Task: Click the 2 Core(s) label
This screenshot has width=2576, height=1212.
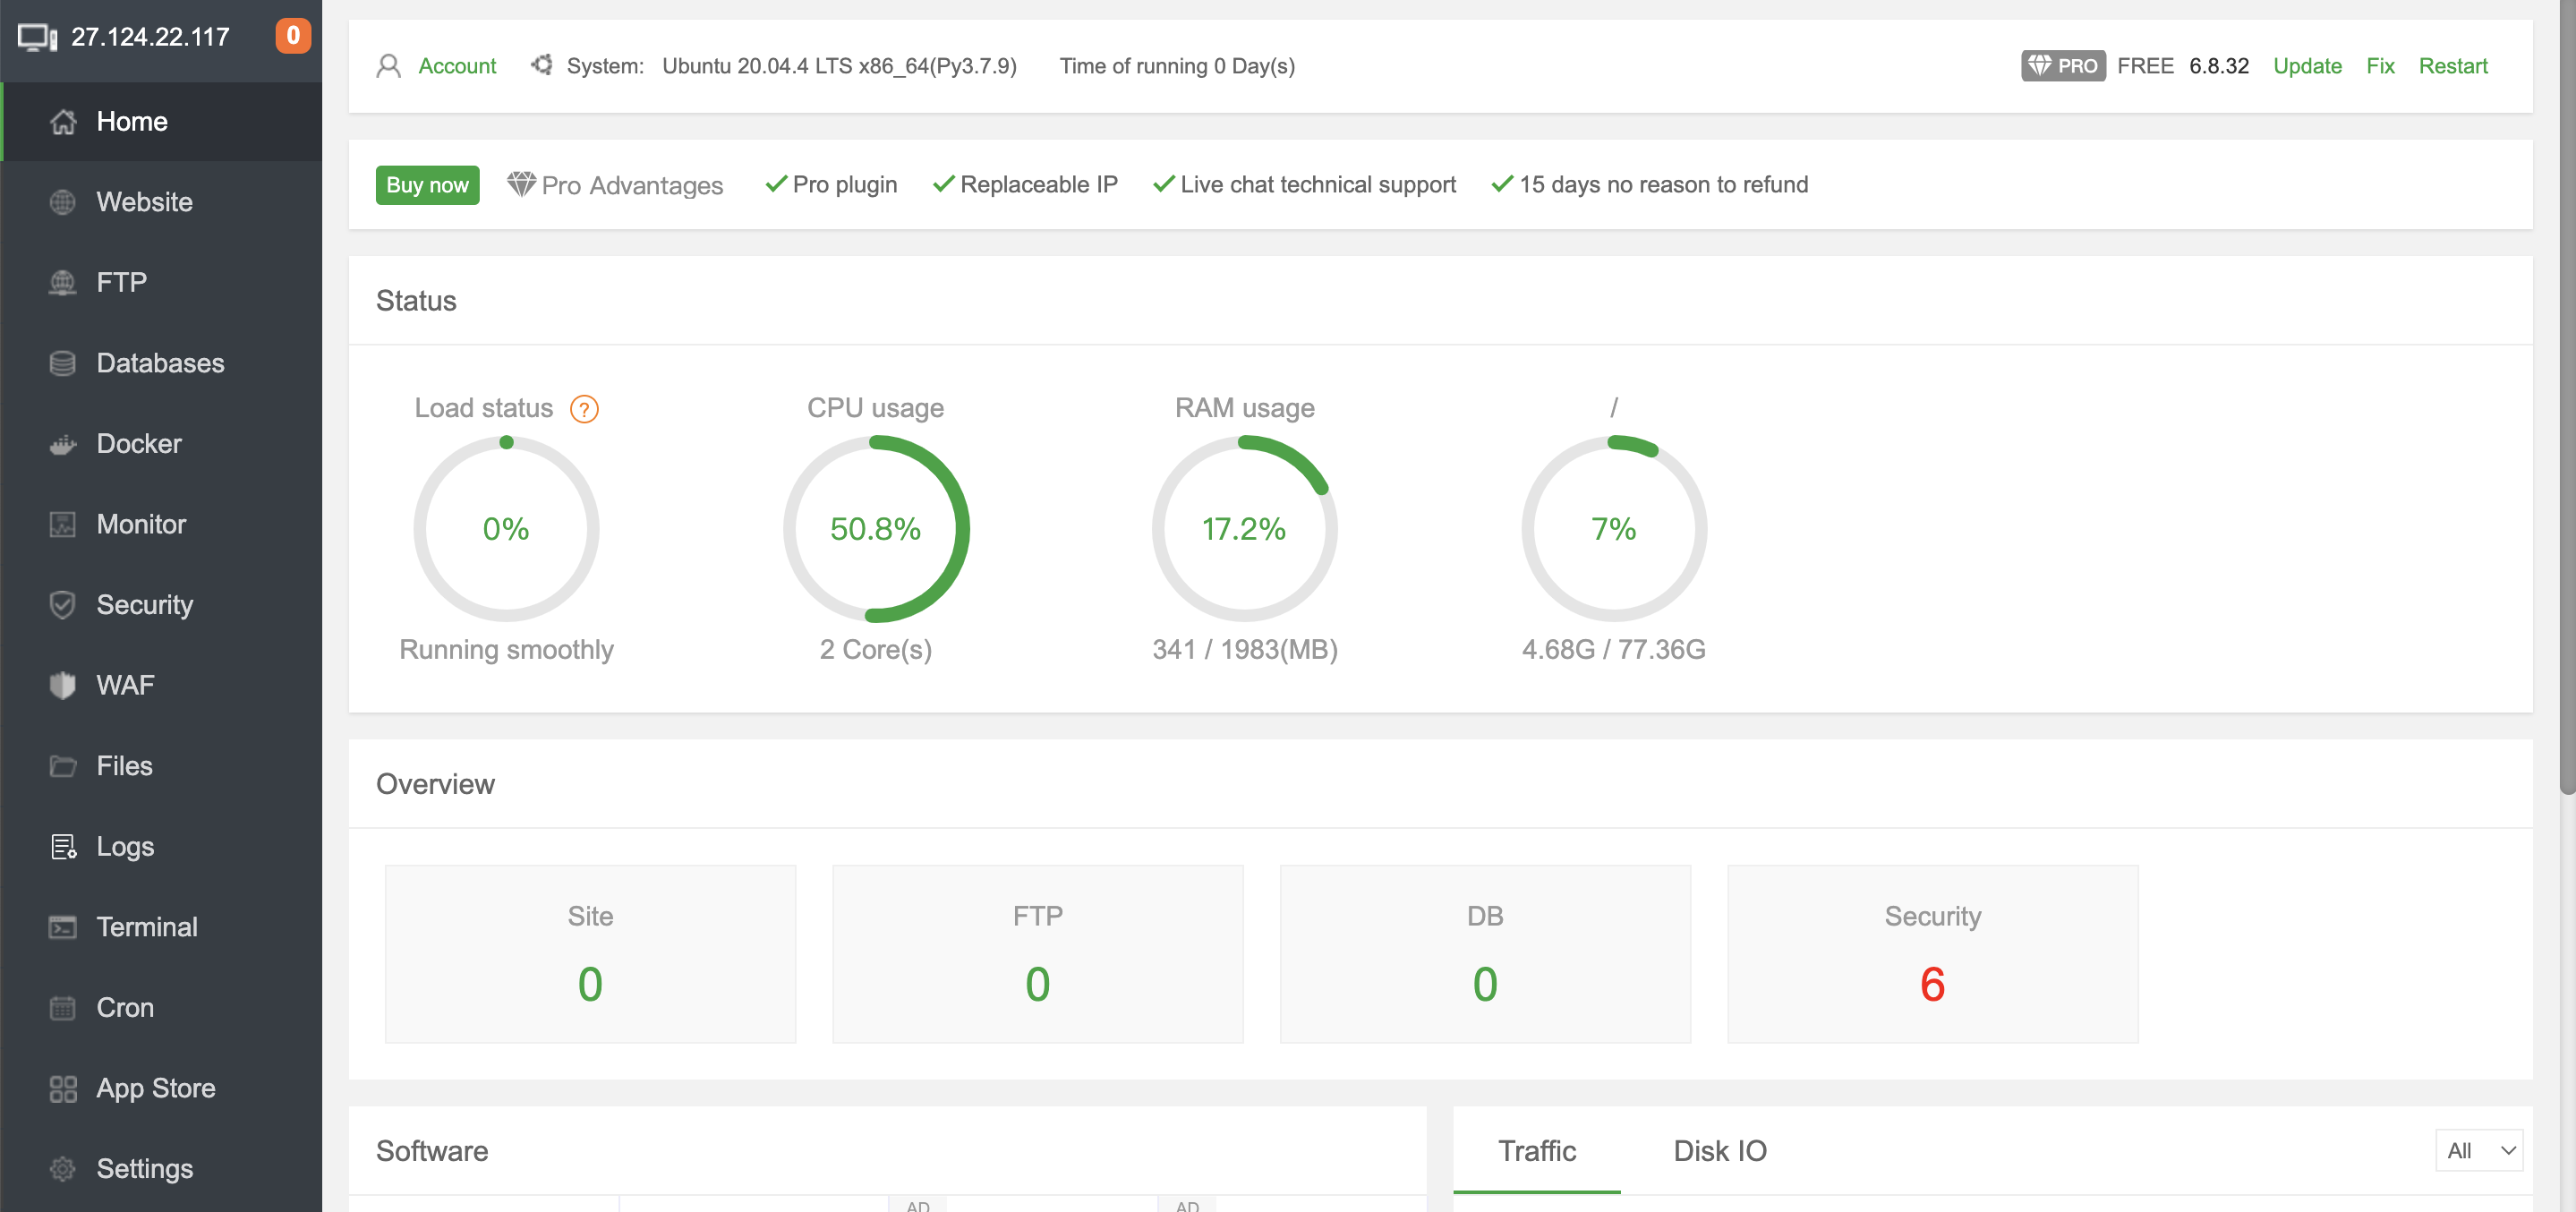Action: tap(875, 649)
